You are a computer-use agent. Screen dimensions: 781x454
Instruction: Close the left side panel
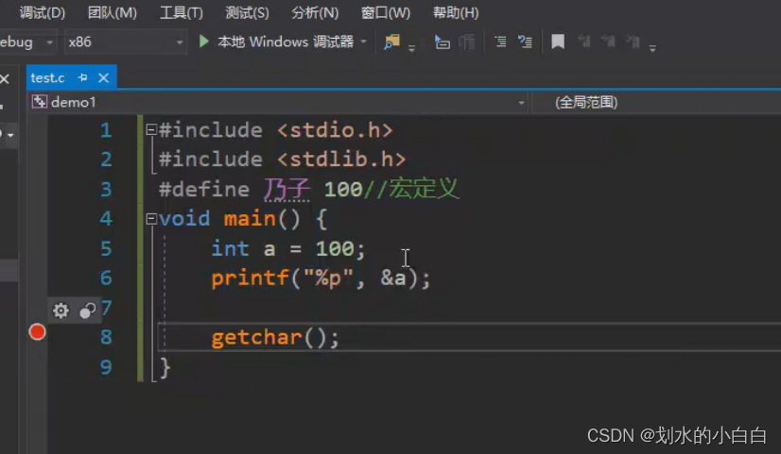5,78
